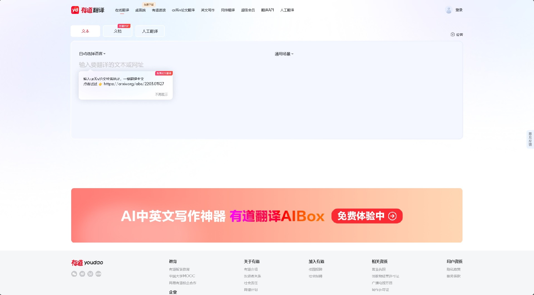The width and height of the screenshot is (534, 295).
Task: Open the 自动选择语言 source language dropdown
Action: pos(92,53)
